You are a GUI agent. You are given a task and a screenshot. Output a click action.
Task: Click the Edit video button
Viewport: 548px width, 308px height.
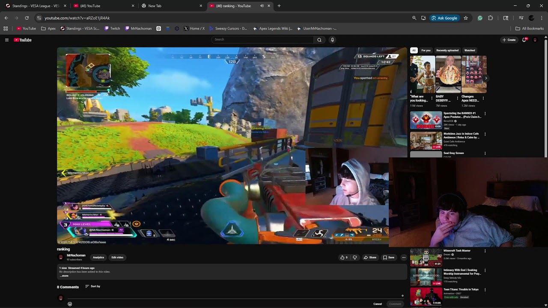click(x=117, y=258)
